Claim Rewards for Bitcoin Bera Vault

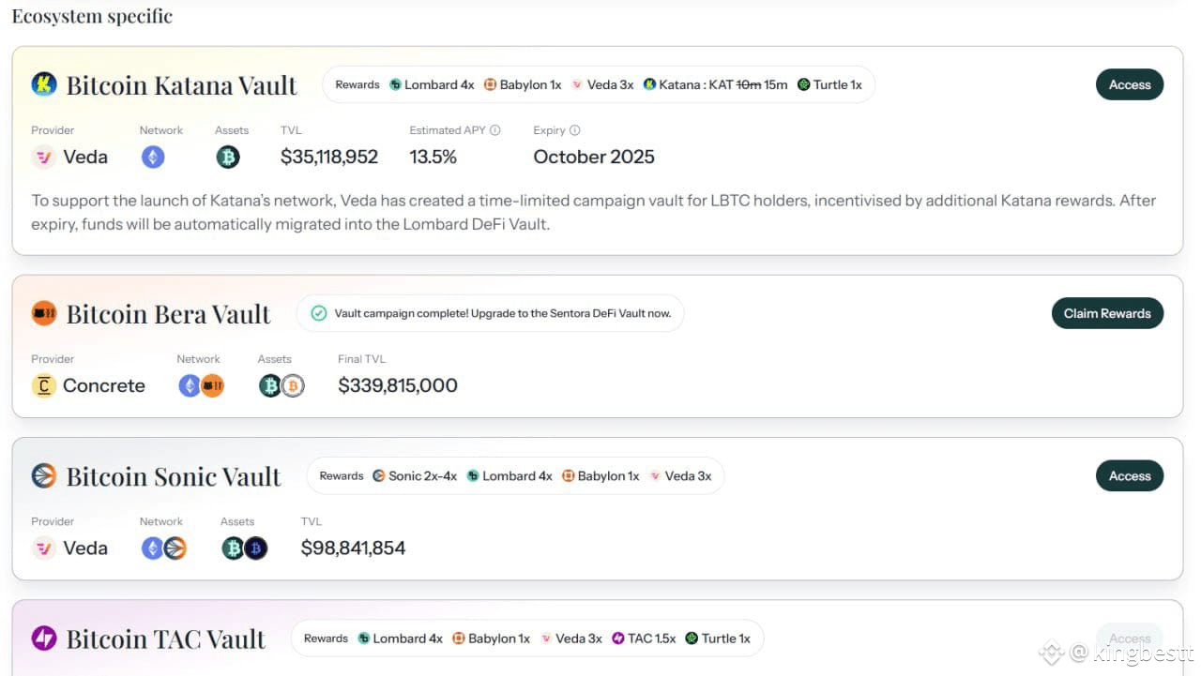click(x=1107, y=313)
